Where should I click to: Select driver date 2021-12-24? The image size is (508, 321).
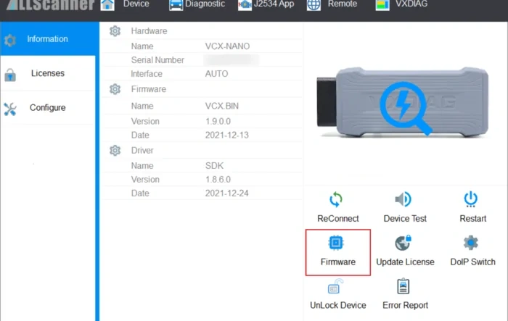tap(226, 193)
